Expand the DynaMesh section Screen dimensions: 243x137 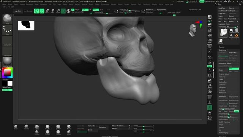[x=222, y=88]
